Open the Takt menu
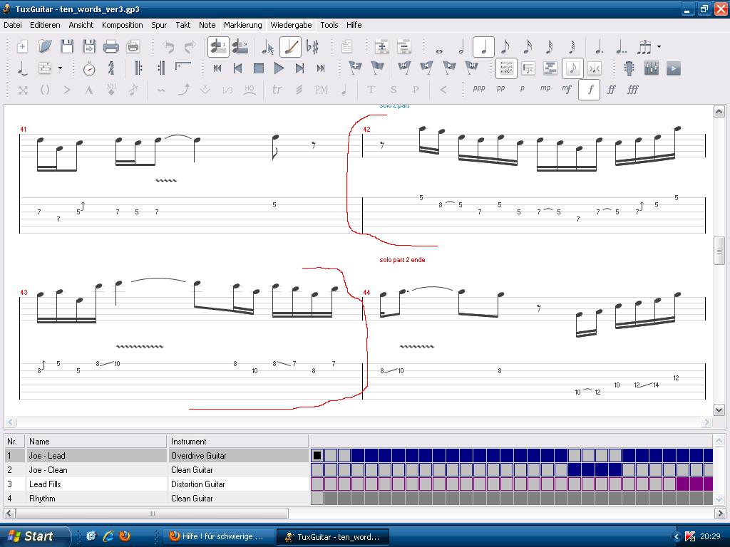 coord(182,25)
